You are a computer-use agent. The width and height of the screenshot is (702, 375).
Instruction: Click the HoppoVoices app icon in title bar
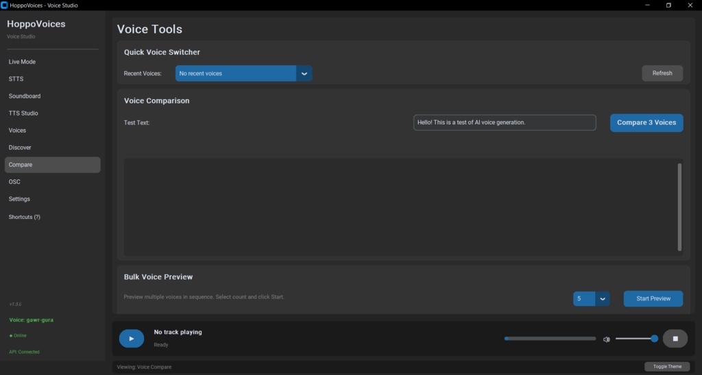pyautogui.click(x=5, y=5)
